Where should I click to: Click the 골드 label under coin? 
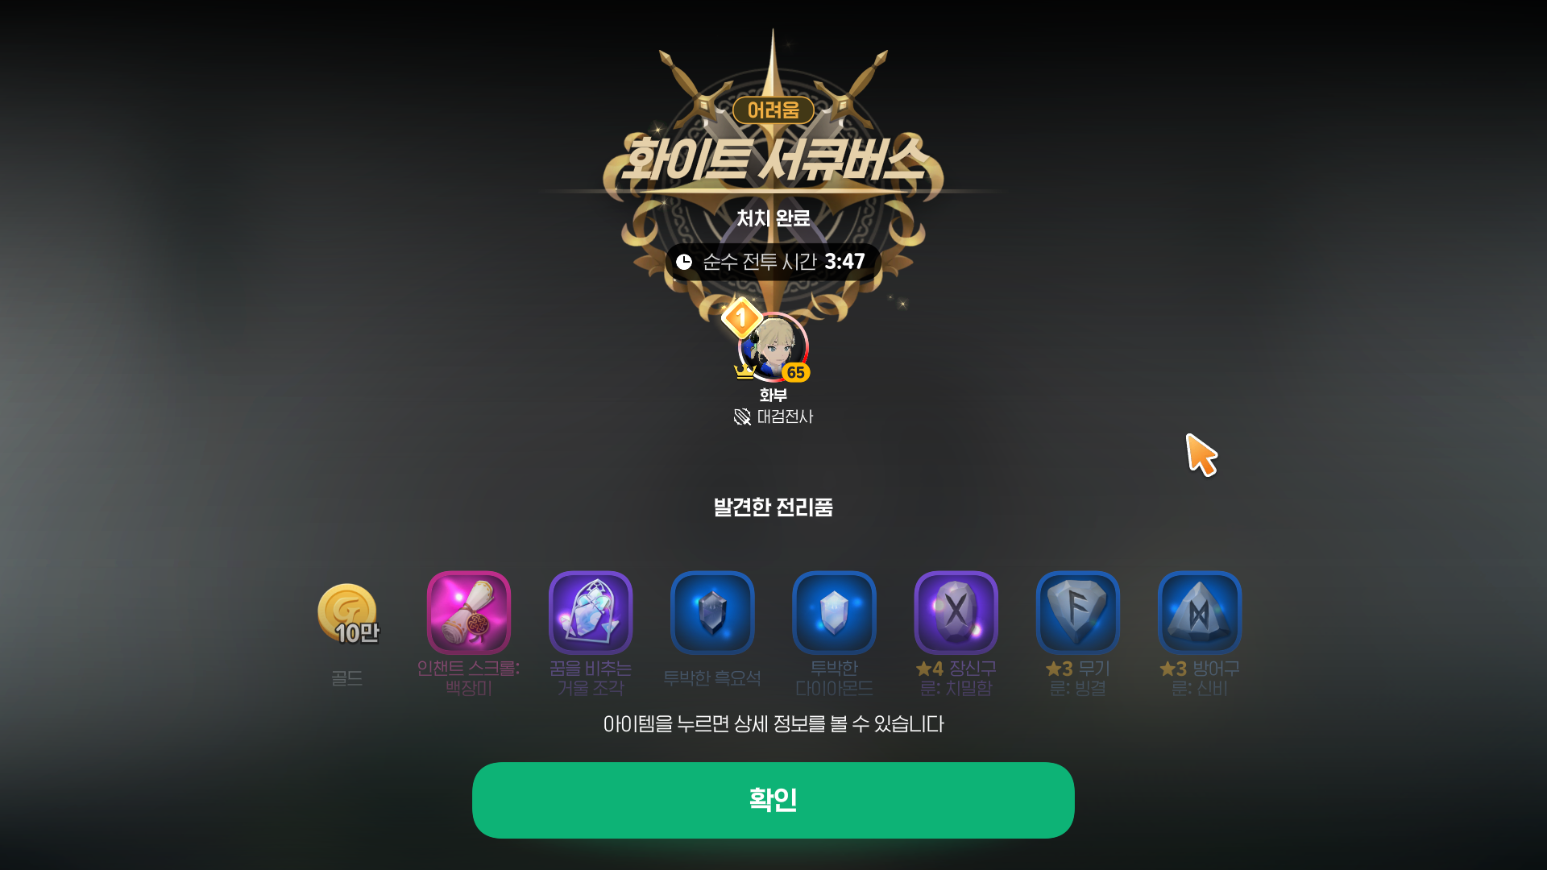point(347,678)
